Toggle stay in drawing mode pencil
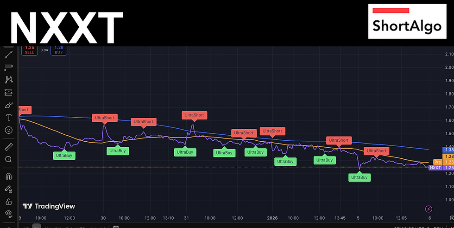Viewport: 454px width, 228px height. [x=9, y=189]
